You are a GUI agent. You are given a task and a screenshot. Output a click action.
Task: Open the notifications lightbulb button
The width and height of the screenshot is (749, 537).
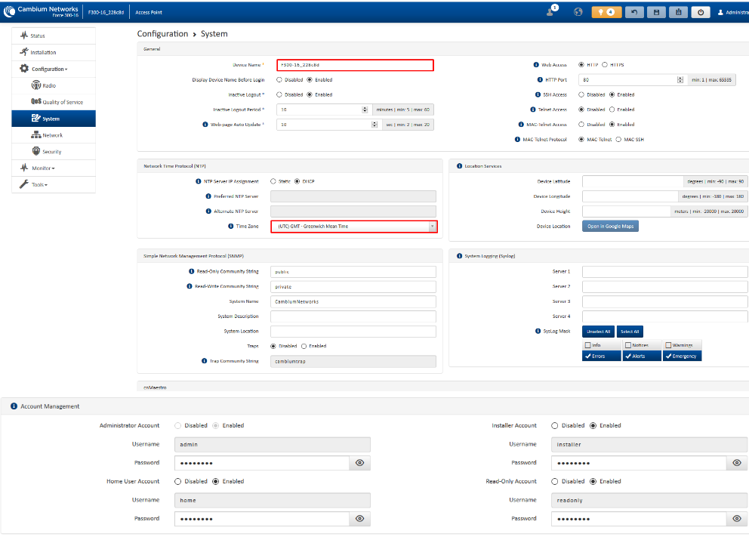click(606, 12)
